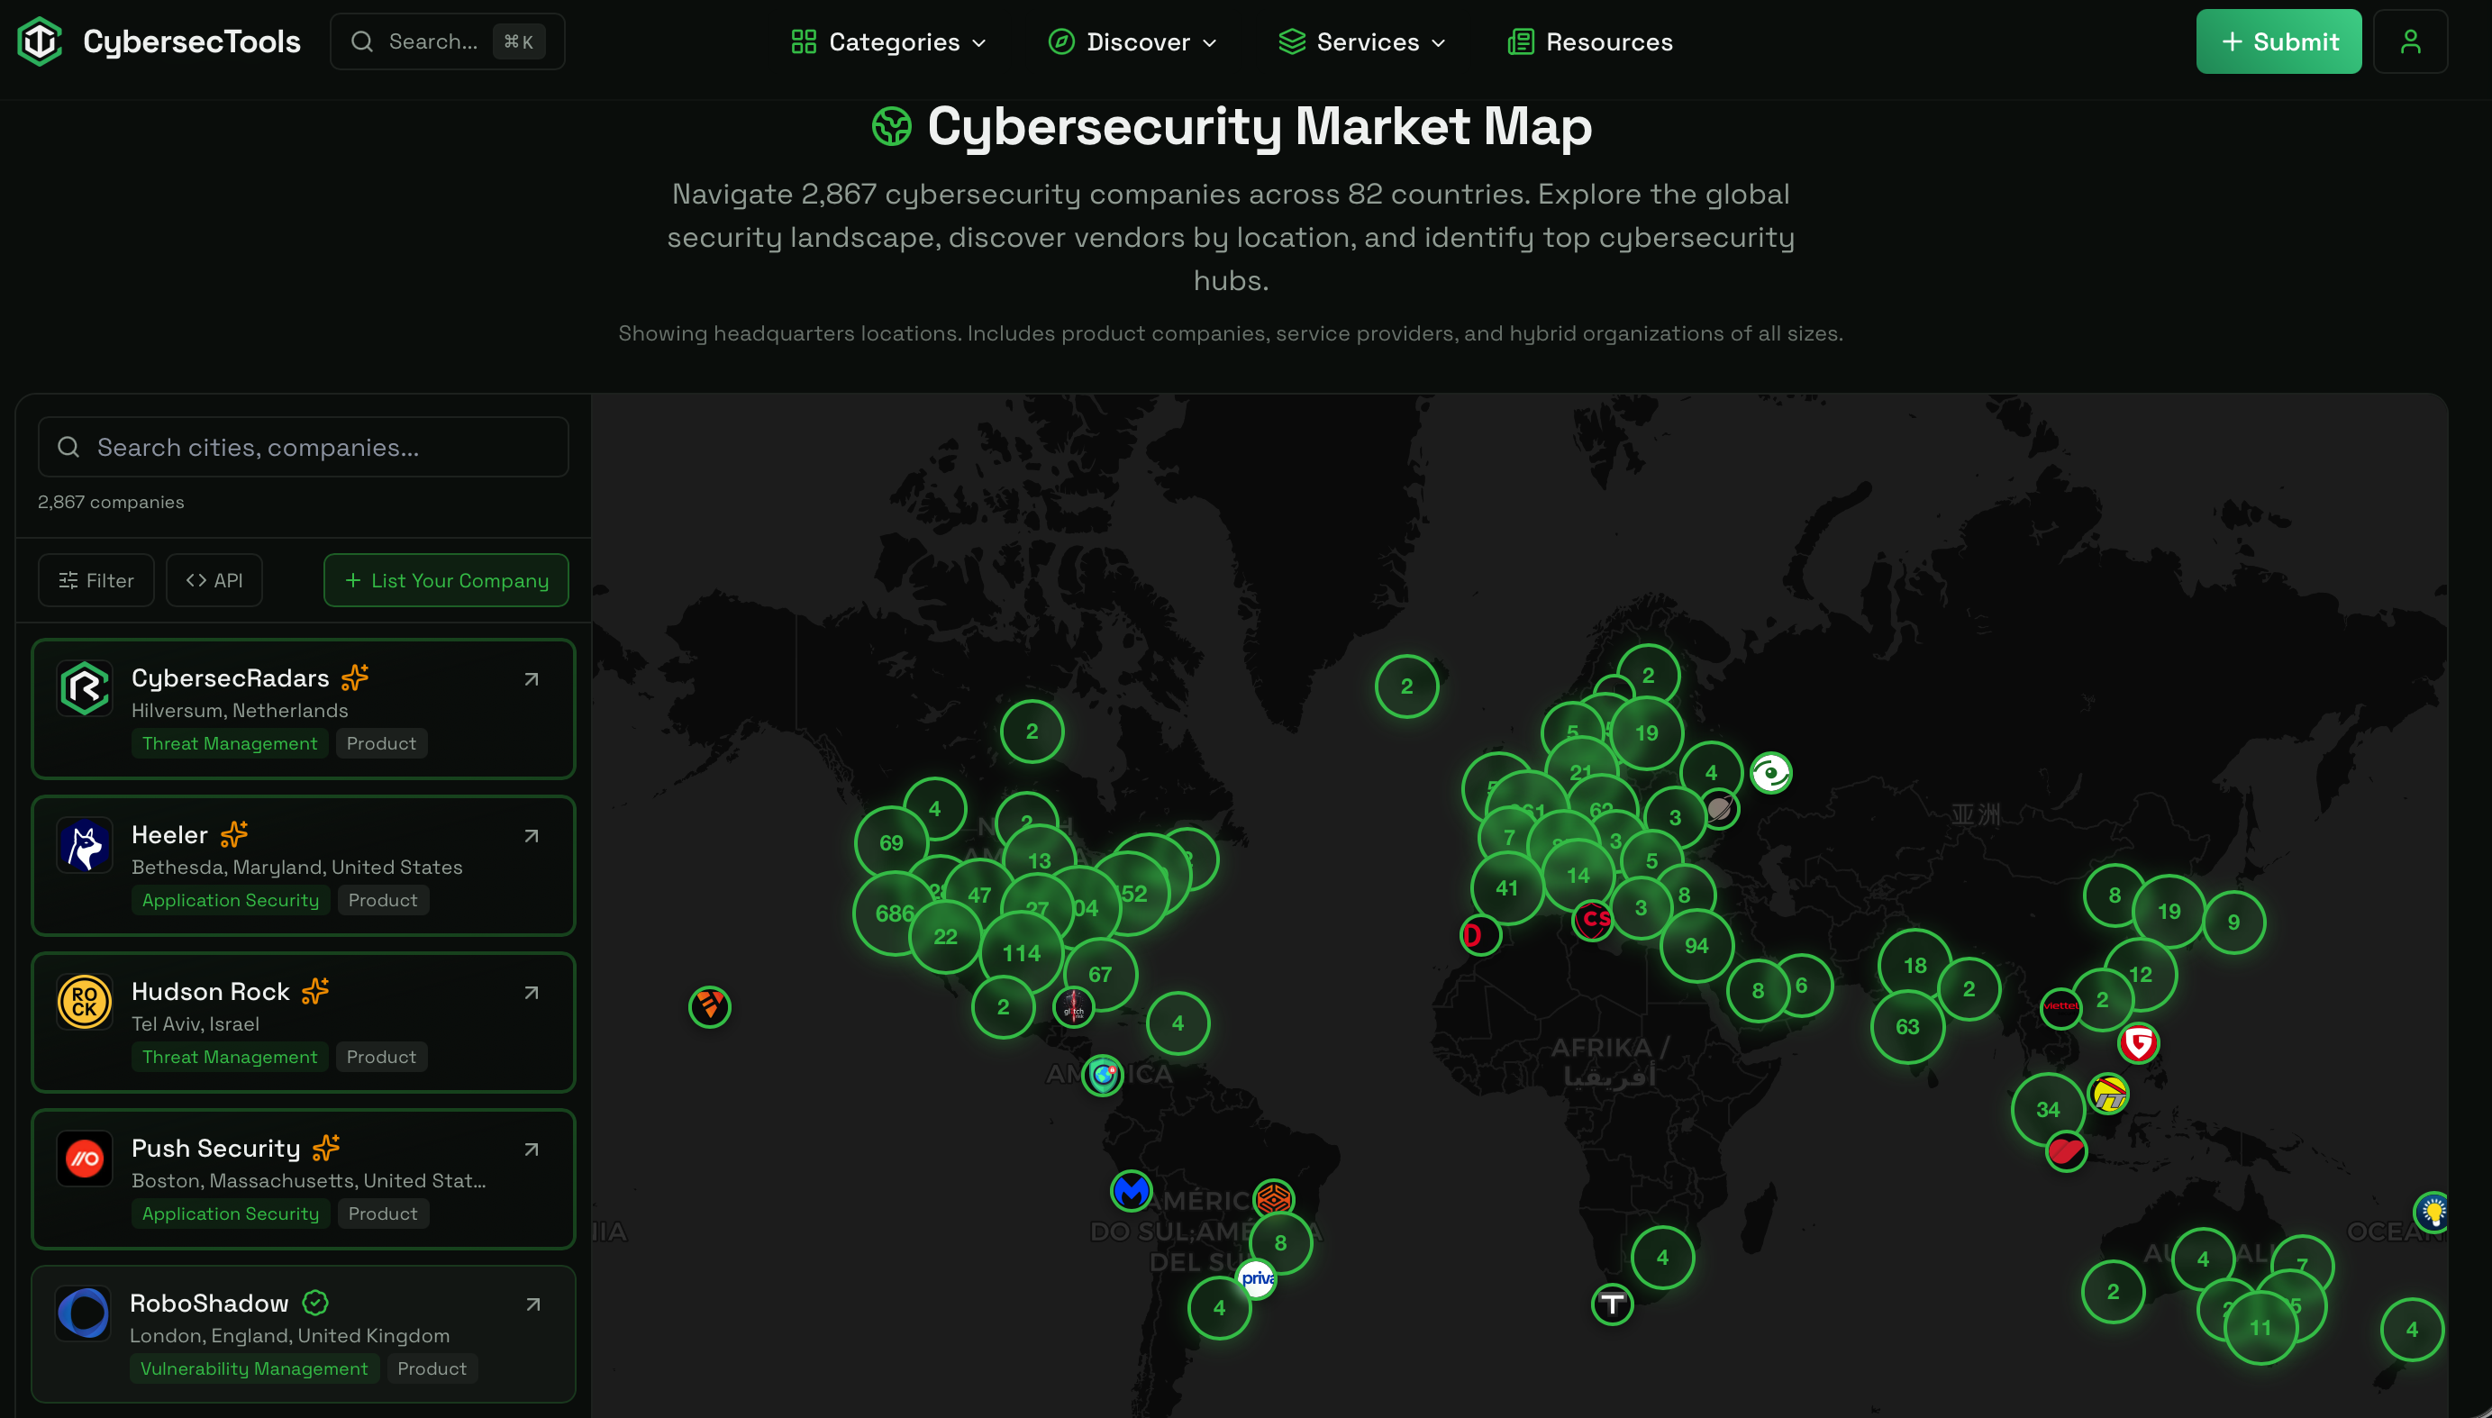The image size is (2492, 1418).
Task: Open the cluster of 67 companies
Action: pyautogui.click(x=1099, y=974)
